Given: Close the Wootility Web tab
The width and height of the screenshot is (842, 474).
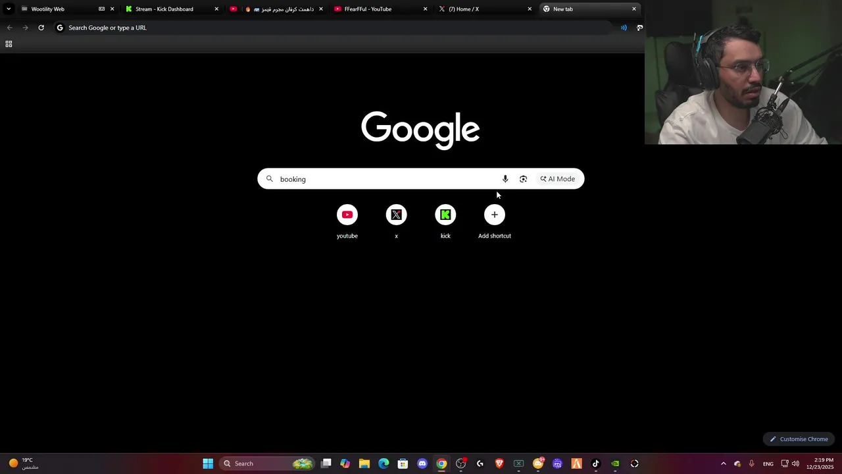Looking at the screenshot, I should pyautogui.click(x=112, y=9).
